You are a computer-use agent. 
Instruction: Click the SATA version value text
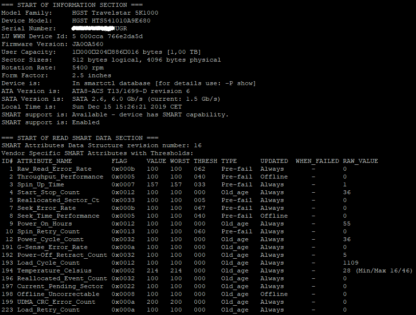(x=146, y=99)
